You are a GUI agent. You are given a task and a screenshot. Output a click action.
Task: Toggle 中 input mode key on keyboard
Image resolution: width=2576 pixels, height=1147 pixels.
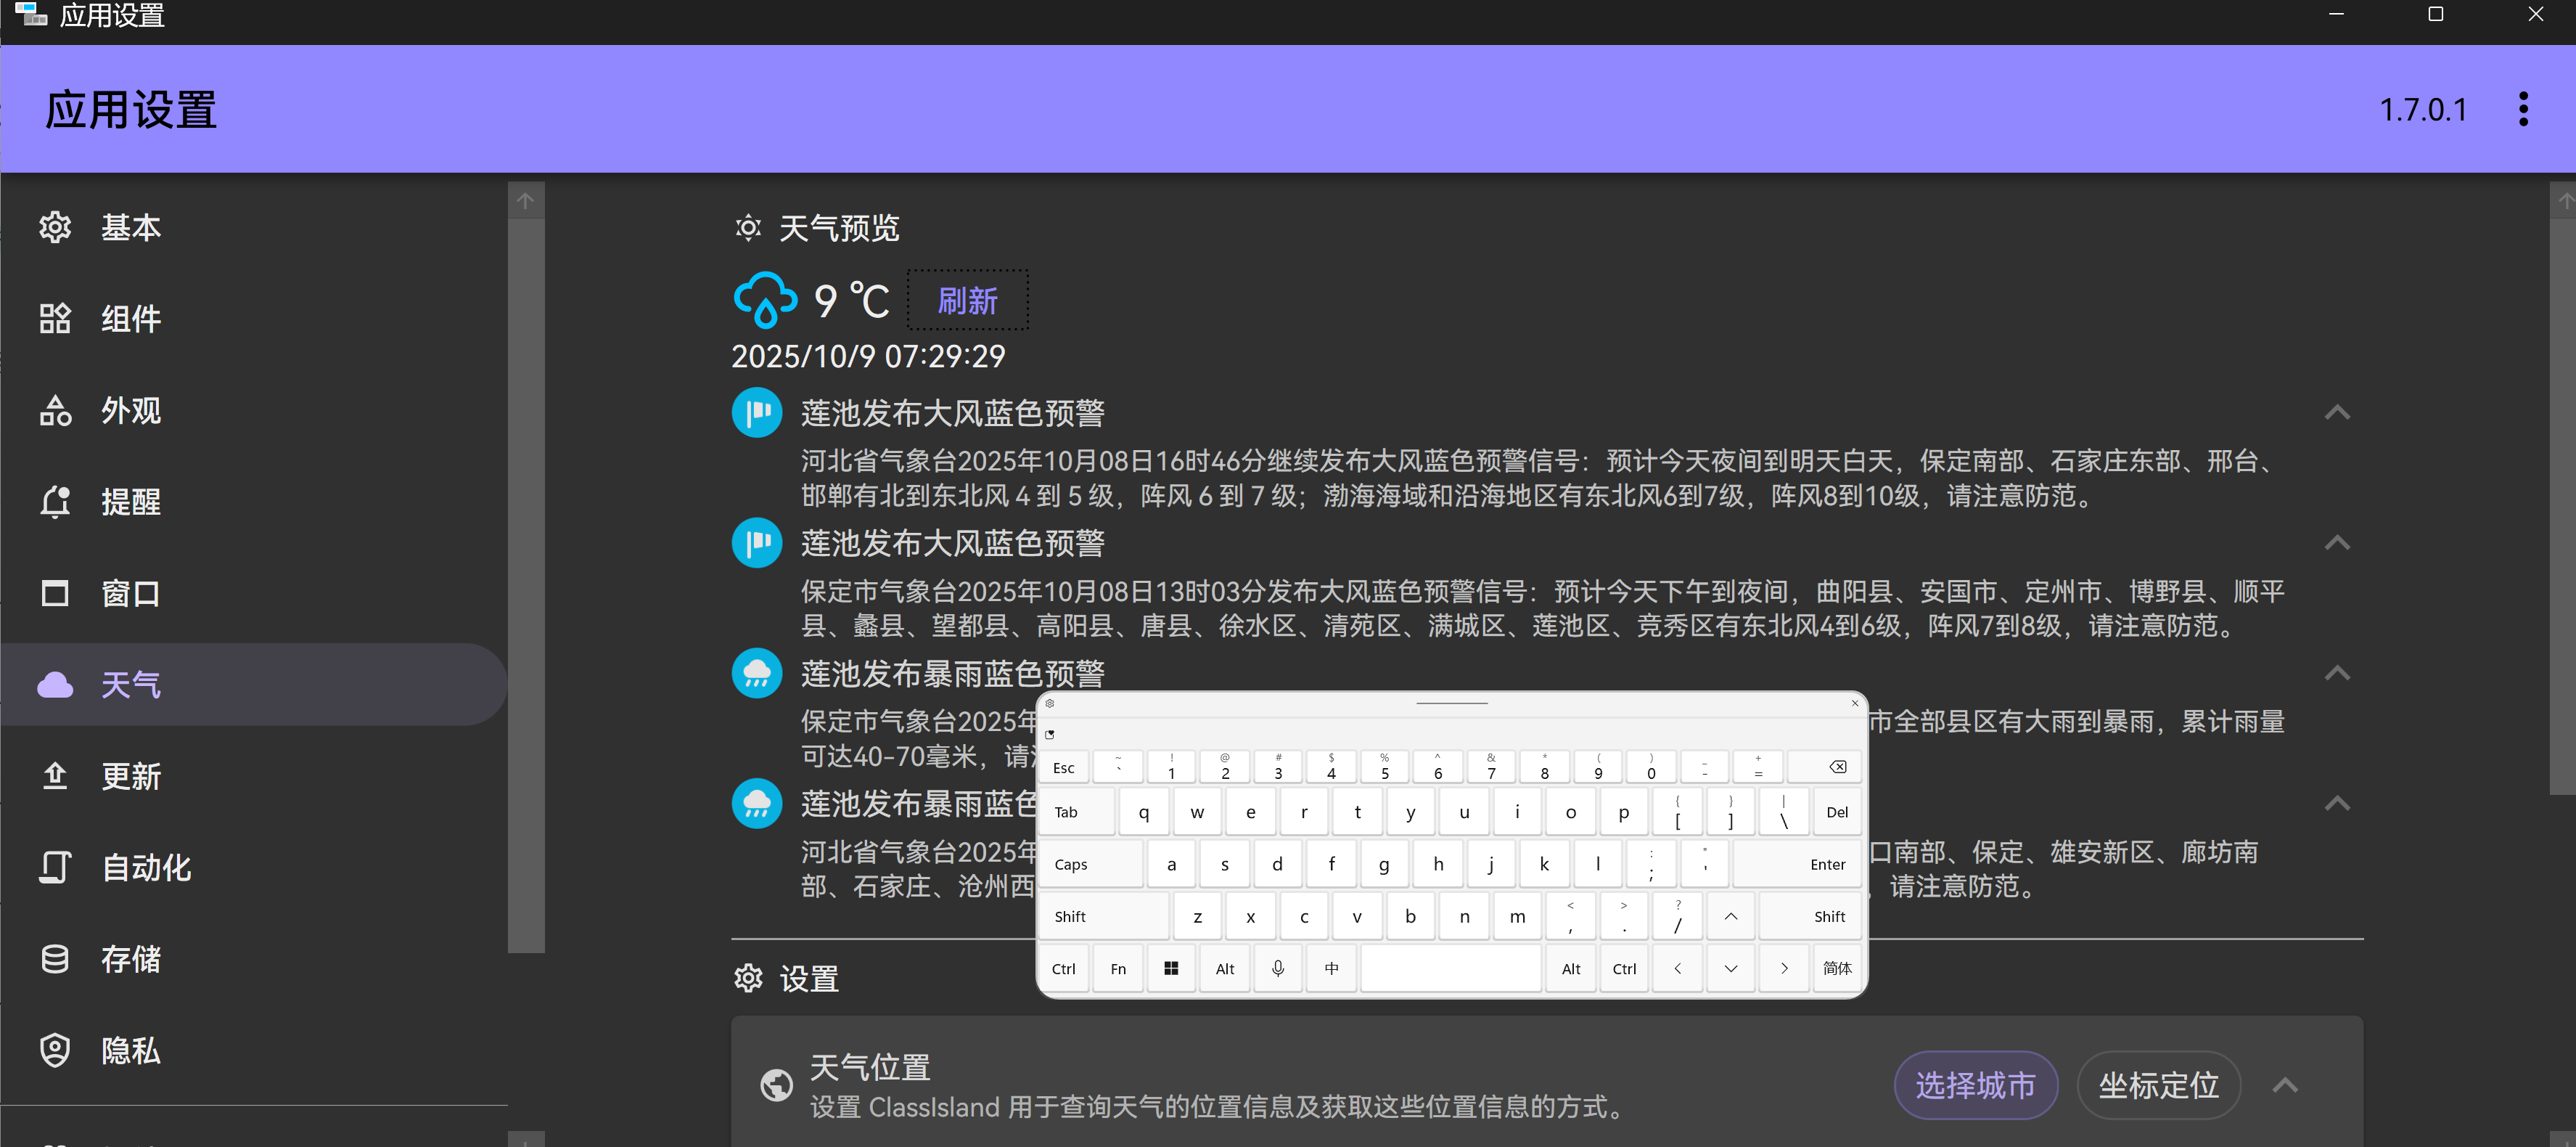pos(1331,968)
